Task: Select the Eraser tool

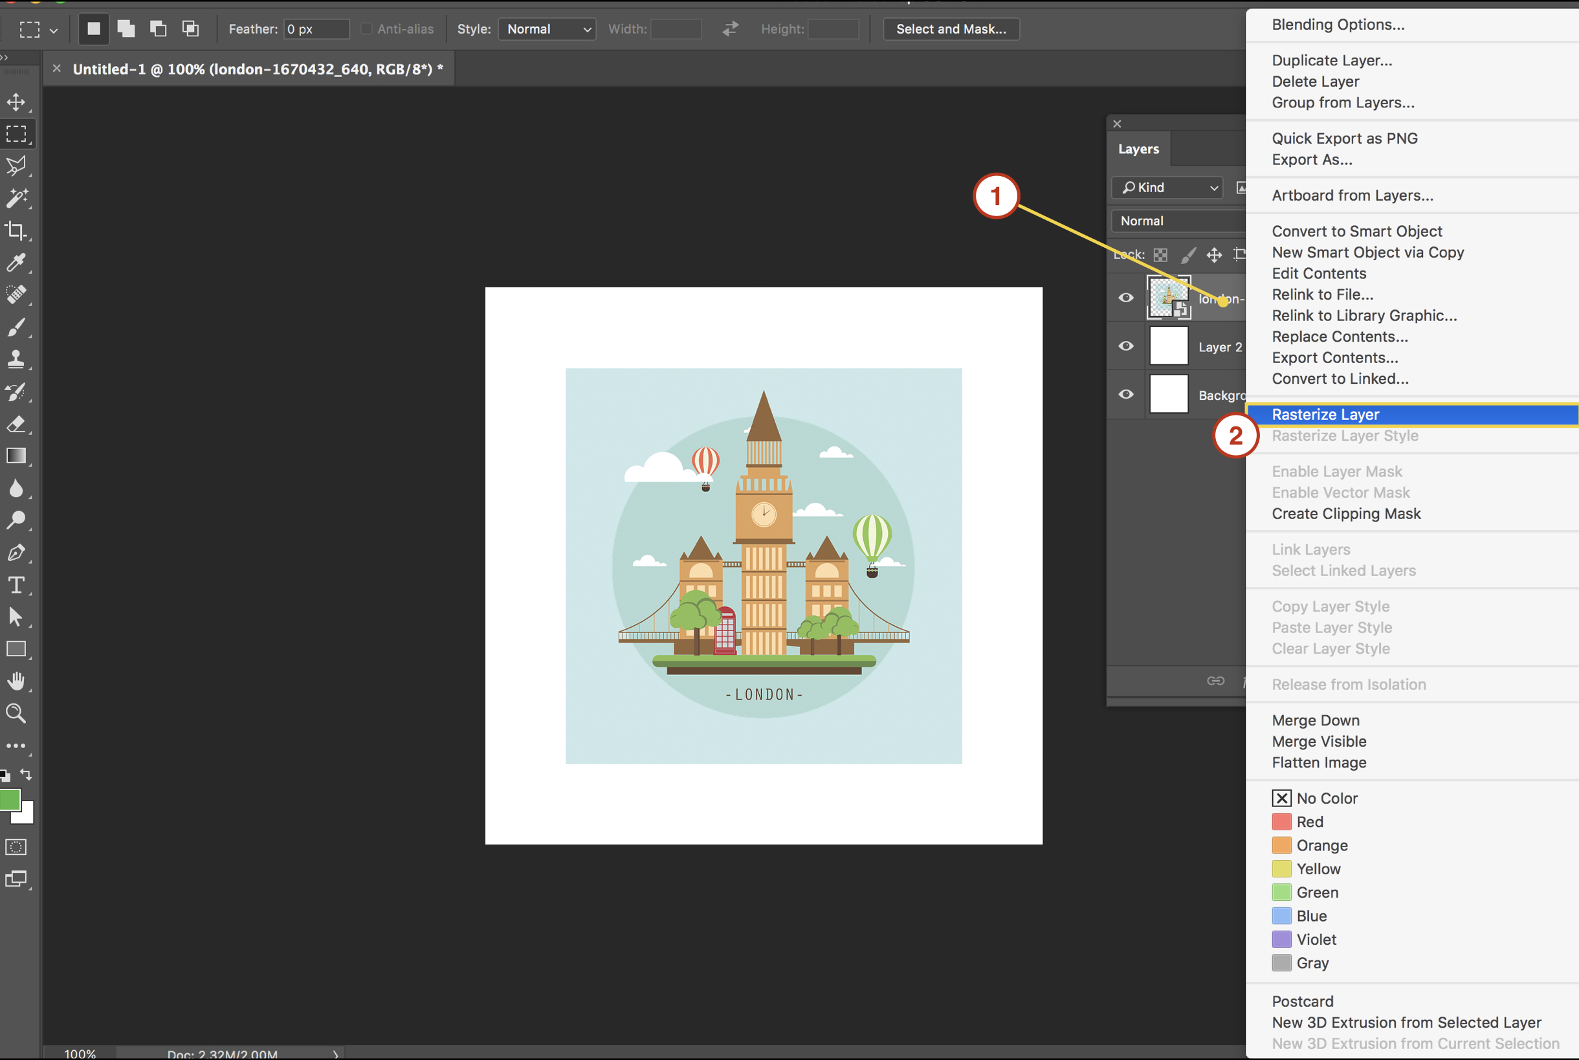Action: pos(16,424)
